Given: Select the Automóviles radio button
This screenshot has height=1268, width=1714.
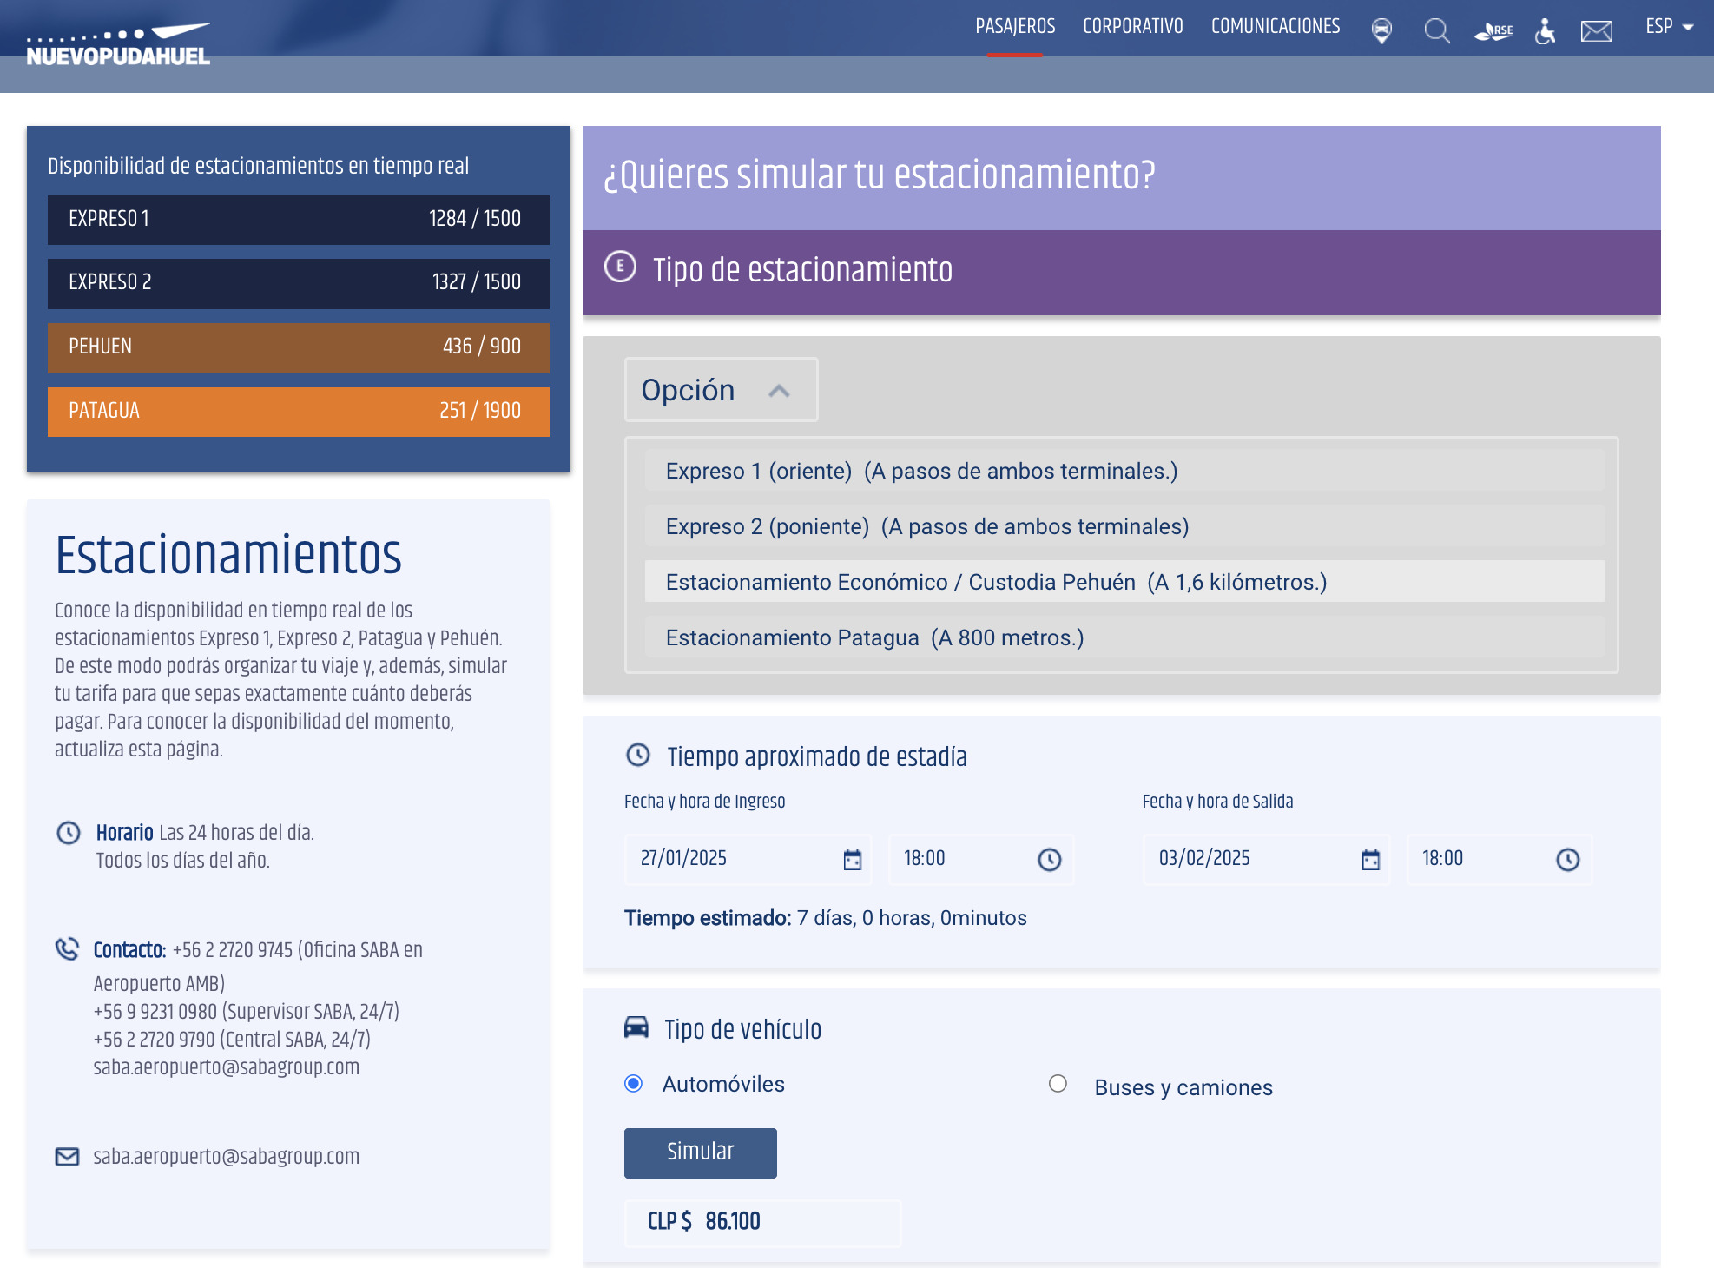Looking at the screenshot, I should coord(634,1083).
